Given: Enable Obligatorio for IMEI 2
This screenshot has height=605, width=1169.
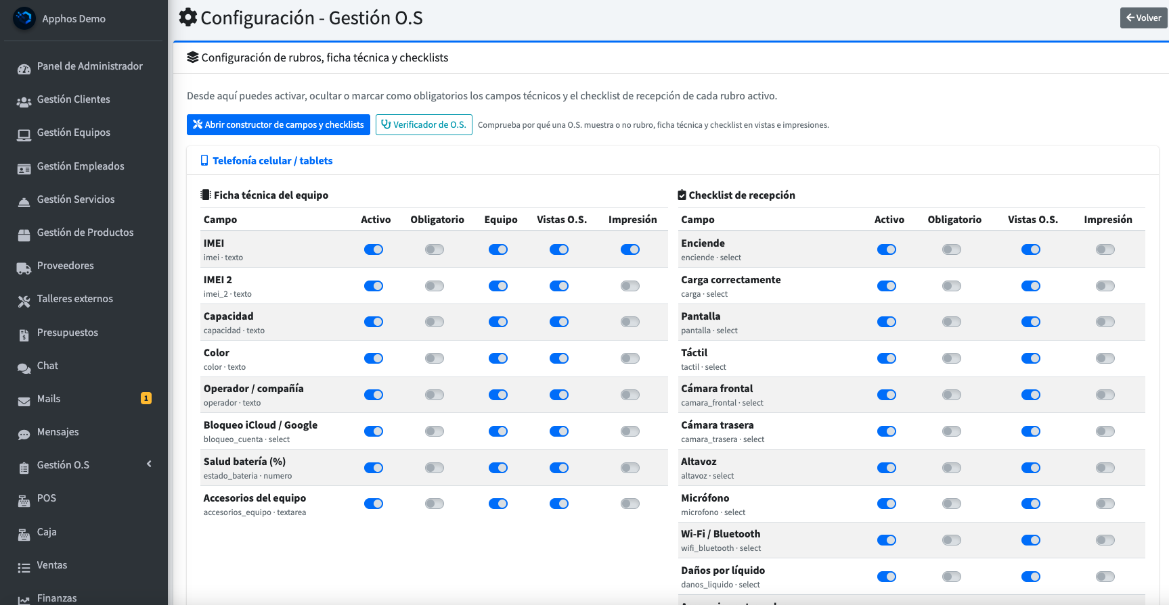Looking at the screenshot, I should pos(435,286).
